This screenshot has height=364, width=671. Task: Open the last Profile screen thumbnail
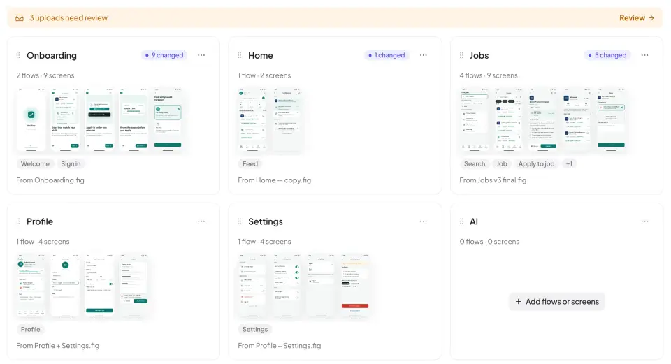[x=134, y=286]
